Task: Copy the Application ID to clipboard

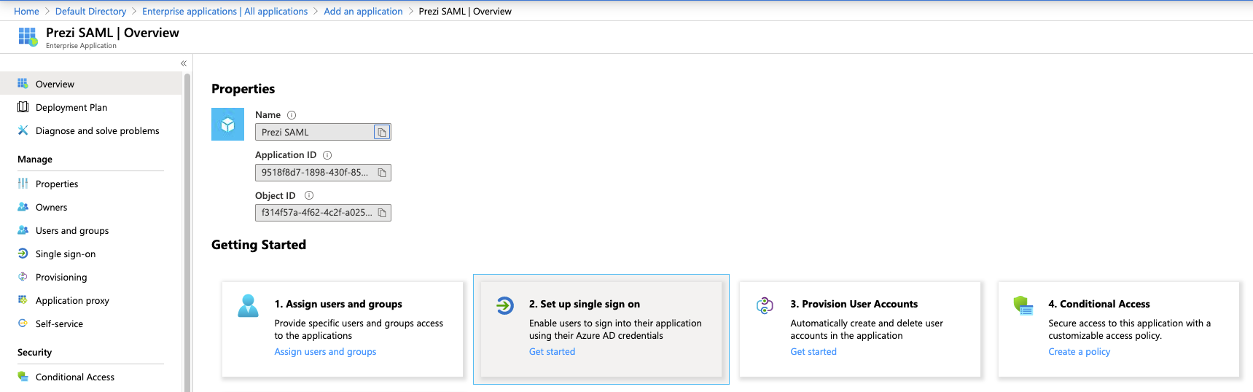Action: pyautogui.click(x=381, y=173)
